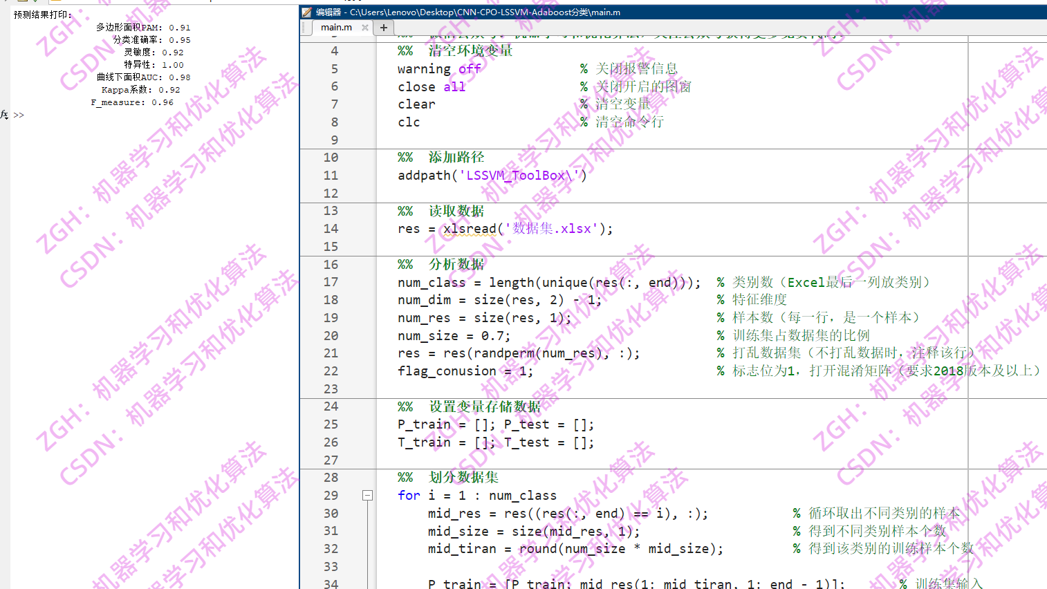Click the comment '% 特征维度'
Screen dimensions: 1047x589
tap(752, 300)
